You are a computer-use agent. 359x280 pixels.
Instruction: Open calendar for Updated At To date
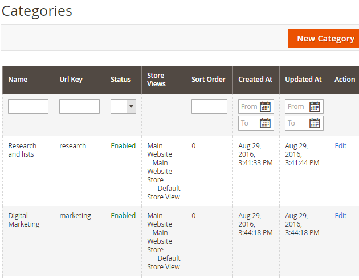click(x=315, y=123)
